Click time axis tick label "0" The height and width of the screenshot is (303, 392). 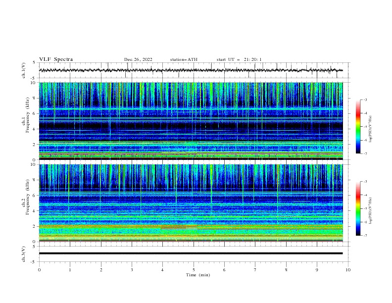[39, 270]
